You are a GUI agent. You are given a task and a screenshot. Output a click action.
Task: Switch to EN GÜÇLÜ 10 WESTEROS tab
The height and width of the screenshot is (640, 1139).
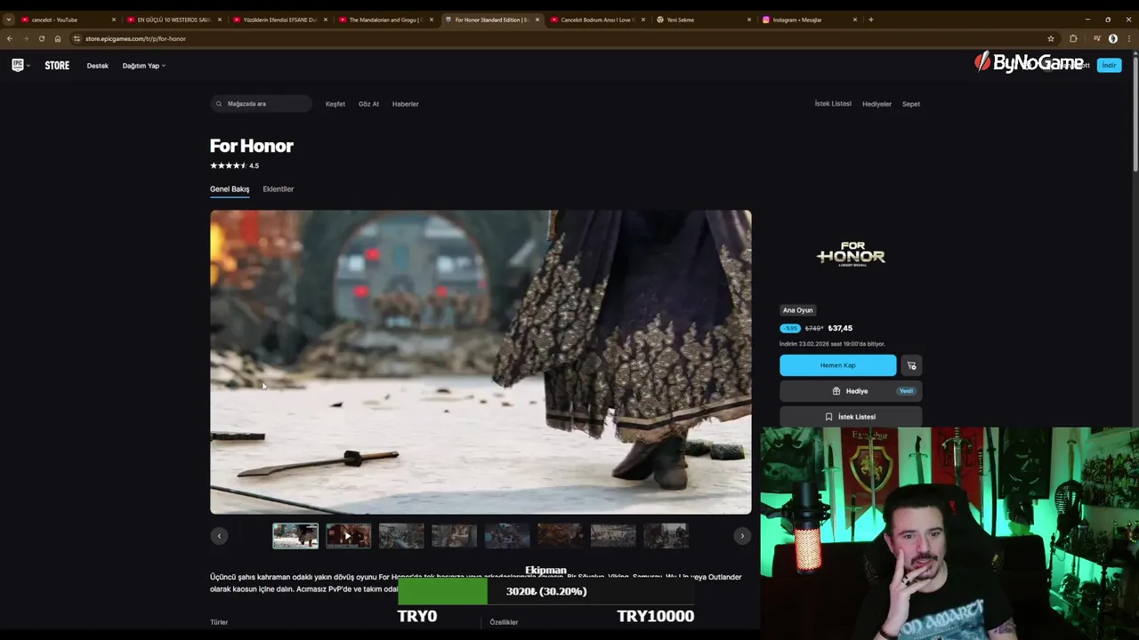pos(174,20)
